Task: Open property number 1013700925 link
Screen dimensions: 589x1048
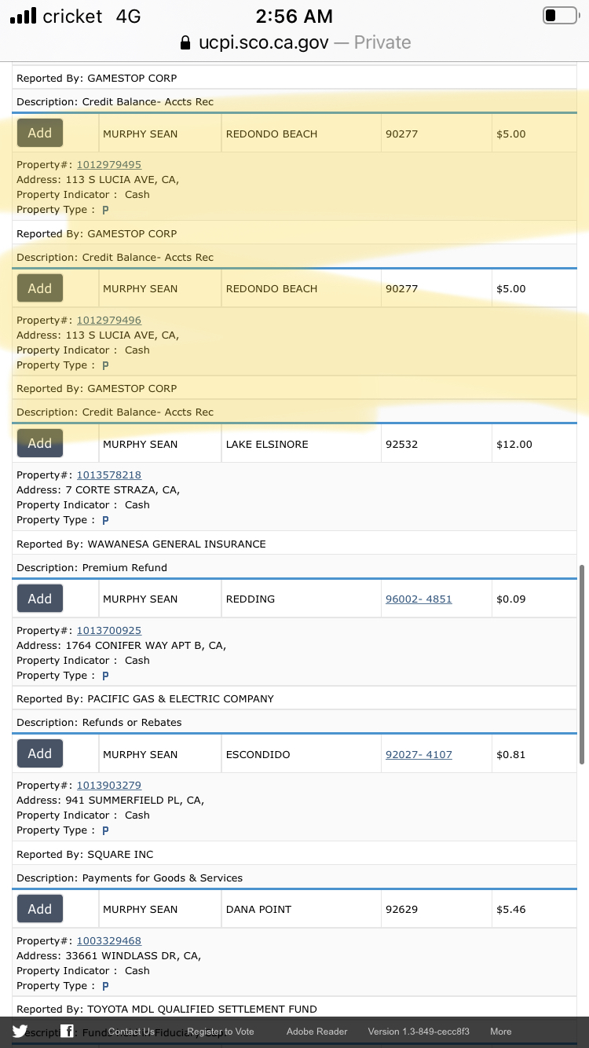Action: pos(109,631)
